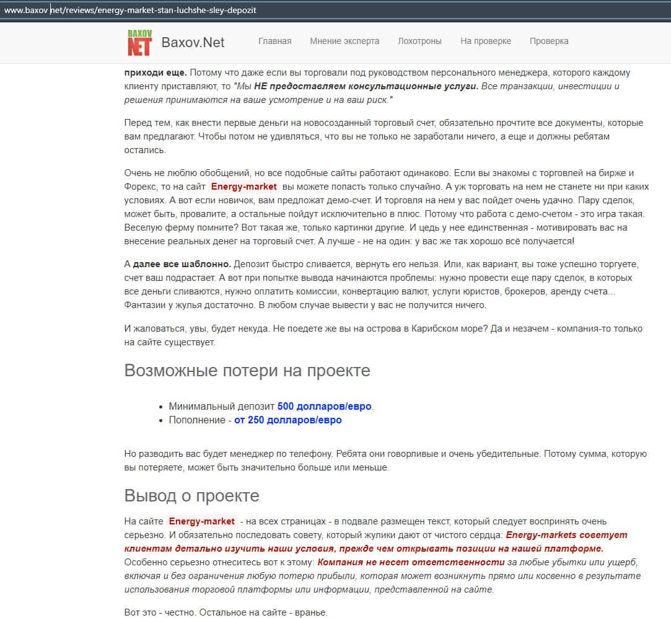
Task: Click bold text приходи еще
Action: [x=155, y=73]
